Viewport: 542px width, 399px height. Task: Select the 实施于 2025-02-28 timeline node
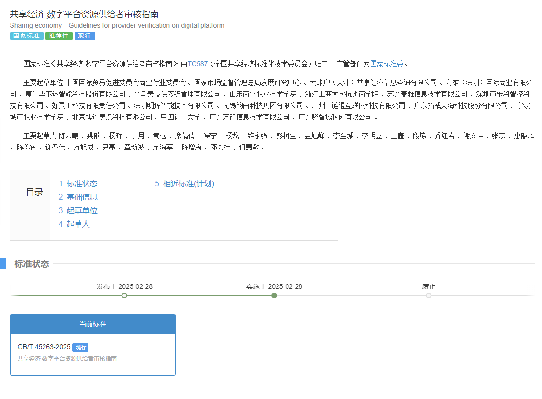point(274,296)
